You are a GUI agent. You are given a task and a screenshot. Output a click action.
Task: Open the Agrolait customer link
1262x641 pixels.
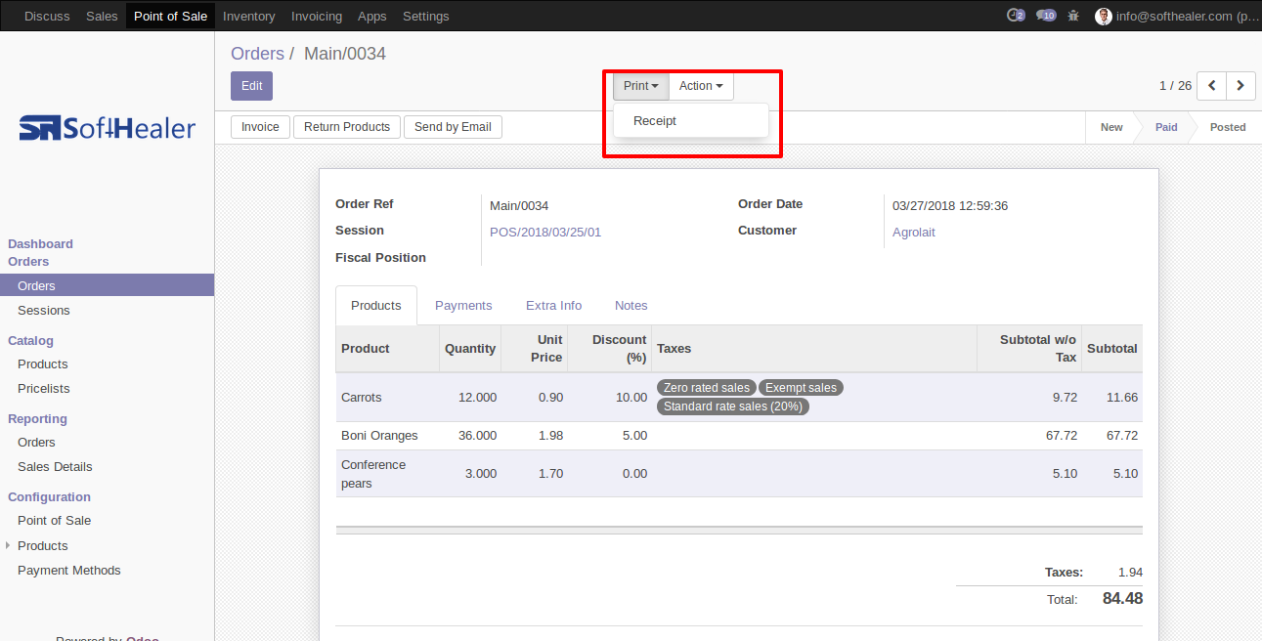click(914, 233)
